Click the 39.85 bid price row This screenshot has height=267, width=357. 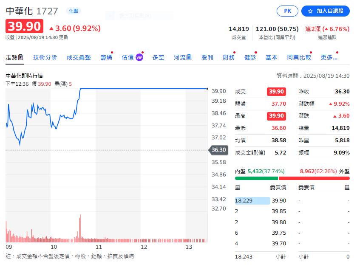[x=261, y=211]
